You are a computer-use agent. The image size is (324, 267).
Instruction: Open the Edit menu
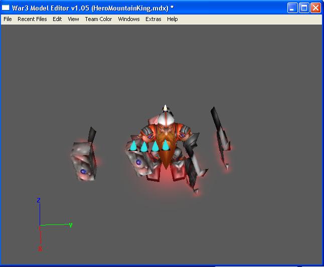pos(57,19)
